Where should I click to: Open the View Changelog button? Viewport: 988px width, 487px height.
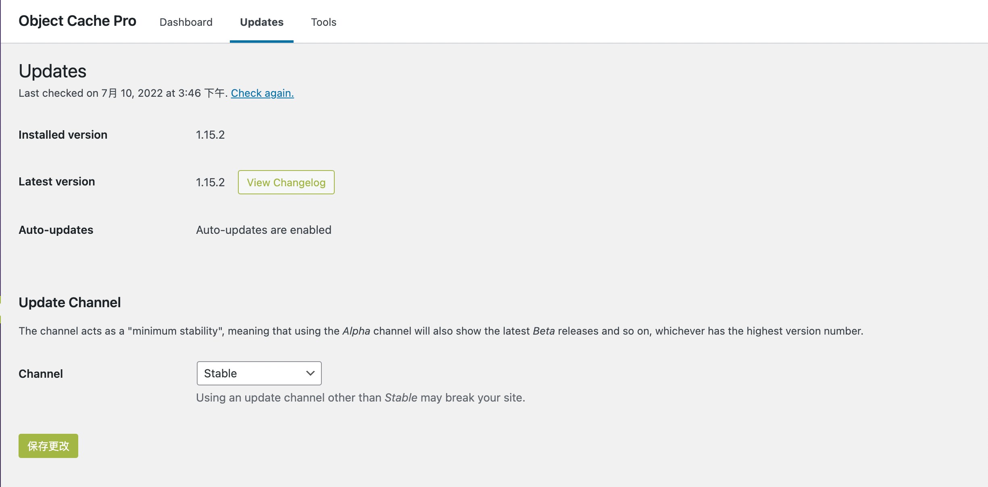click(286, 182)
